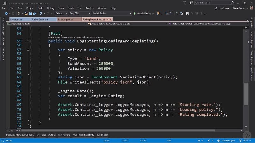
Task: Switch to the RatingEngine.cs tab
Action: coord(44,20)
